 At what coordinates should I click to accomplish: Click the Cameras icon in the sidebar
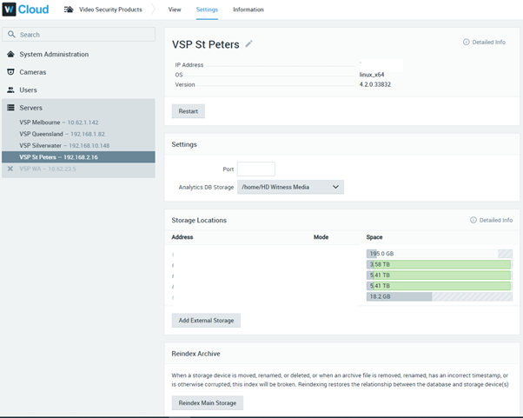click(10, 72)
